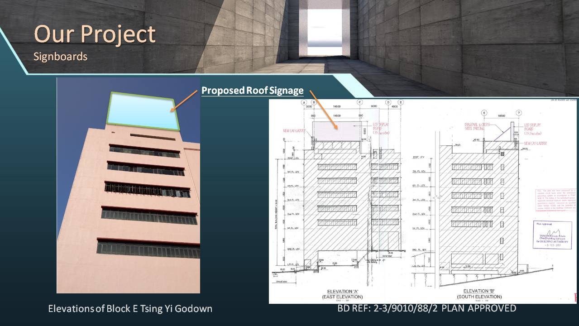Click grid marker circle A on east elevation
Screen dimensions: 579x326
click(305, 103)
